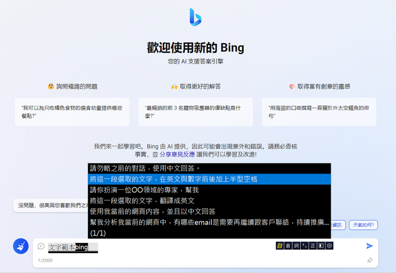Click the partially hidden 資訊 suggestion chip
The height and width of the screenshot is (273, 396).
tap(338, 225)
